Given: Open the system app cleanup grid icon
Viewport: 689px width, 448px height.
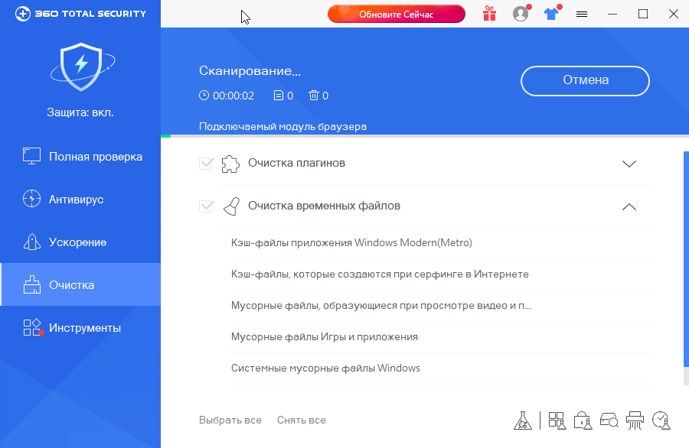Looking at the screenshot, I should [557, 420].
